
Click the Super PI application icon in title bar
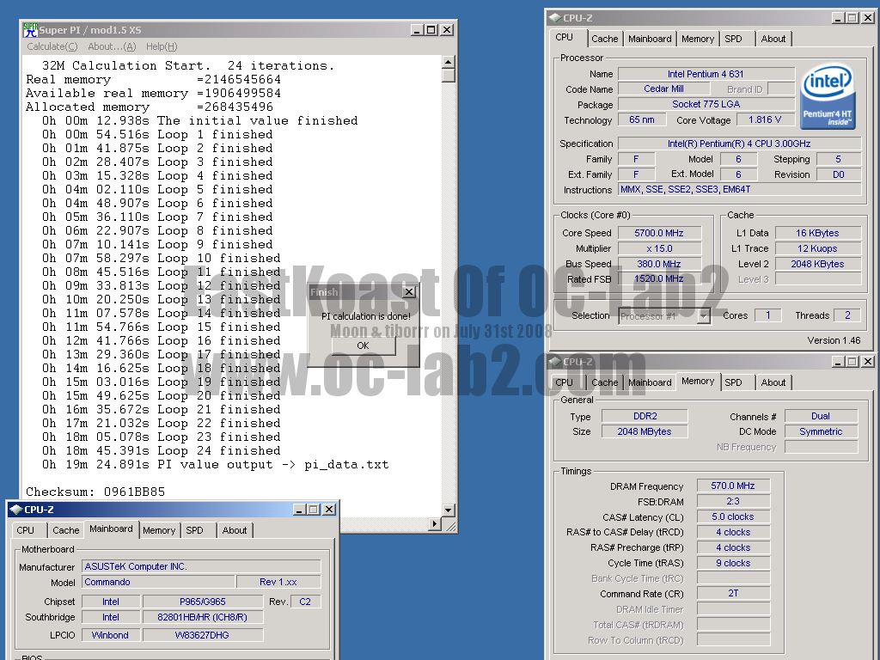point(30,30)
